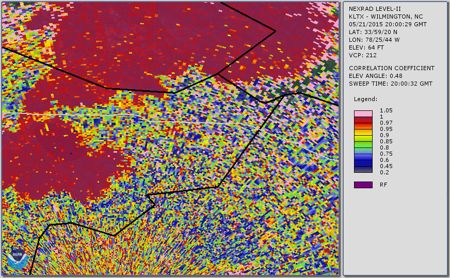Click the legend value "0.8"
The height and width of the screenshot is (278, 450).
coord(384,148)
